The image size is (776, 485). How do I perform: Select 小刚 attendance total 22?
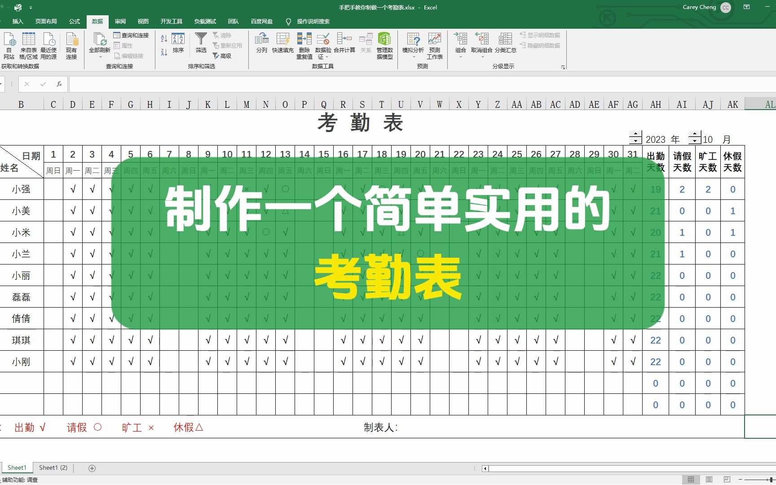point(656,362)
